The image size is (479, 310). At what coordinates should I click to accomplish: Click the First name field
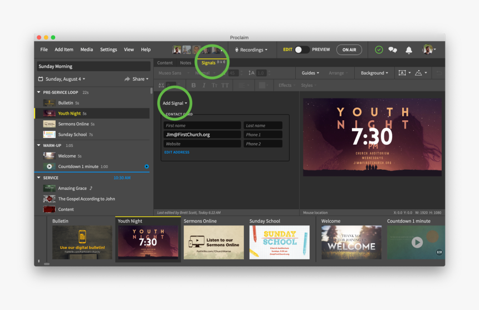click(x=202, y=125)
